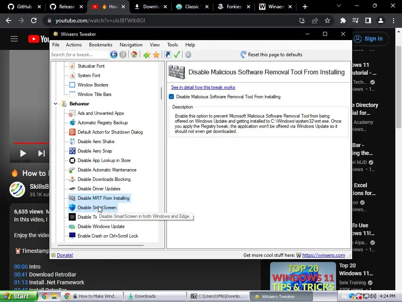Screen dimensions: 402x302
Task: Click the Forward navigation arrow in Winaero toolbar
Action: pyautogui.click(x=123, y=54)
